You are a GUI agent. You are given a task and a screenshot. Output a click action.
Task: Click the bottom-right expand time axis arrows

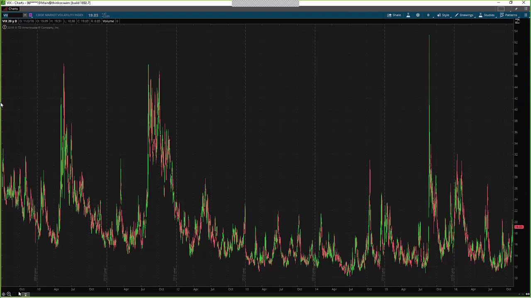(527, 294)
